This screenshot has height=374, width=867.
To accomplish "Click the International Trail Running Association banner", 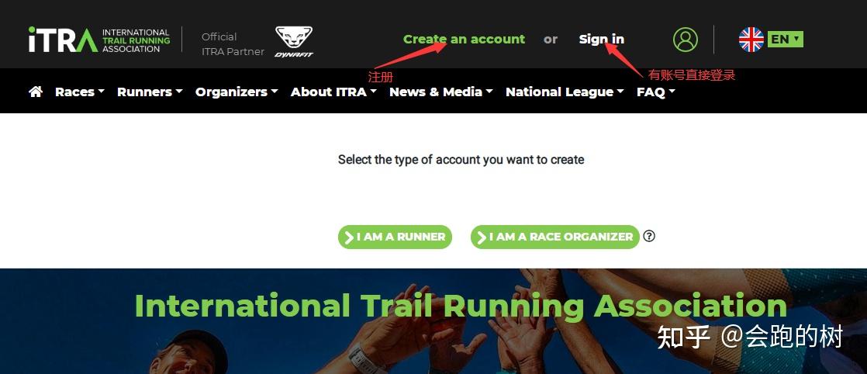I will point(461,306).
